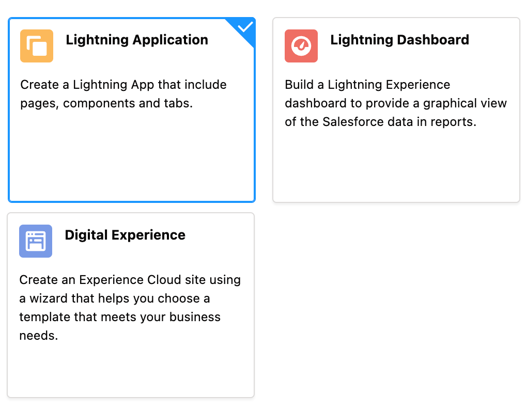
Task: Click the white checkmark on selected card
Action: pos(245,27)
